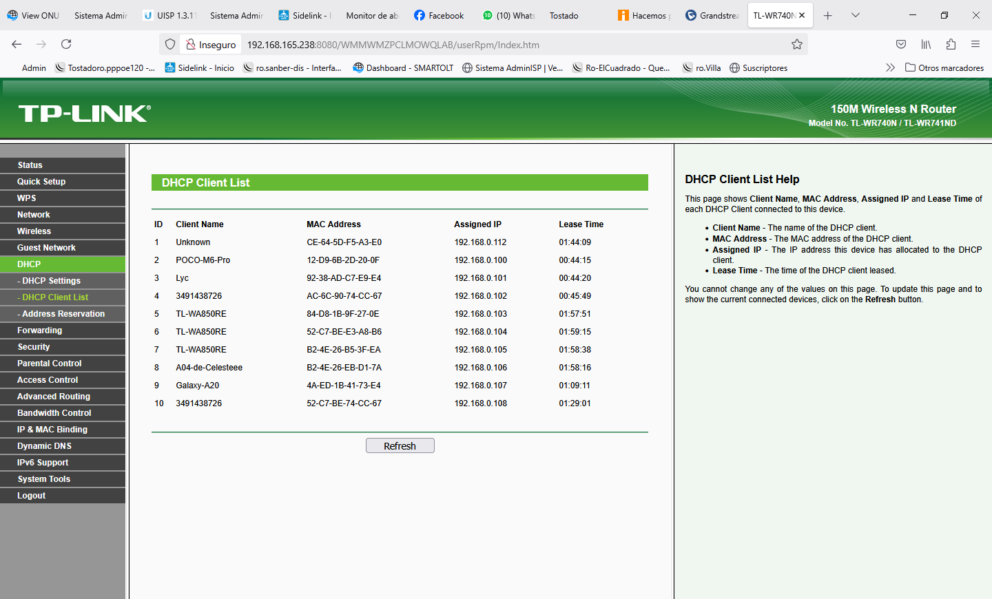Viewport: 992px width, 599px height.
Task: Open the Firefox application menu hamburger icon
Action: pyautogui.click(x=975, y=44)
